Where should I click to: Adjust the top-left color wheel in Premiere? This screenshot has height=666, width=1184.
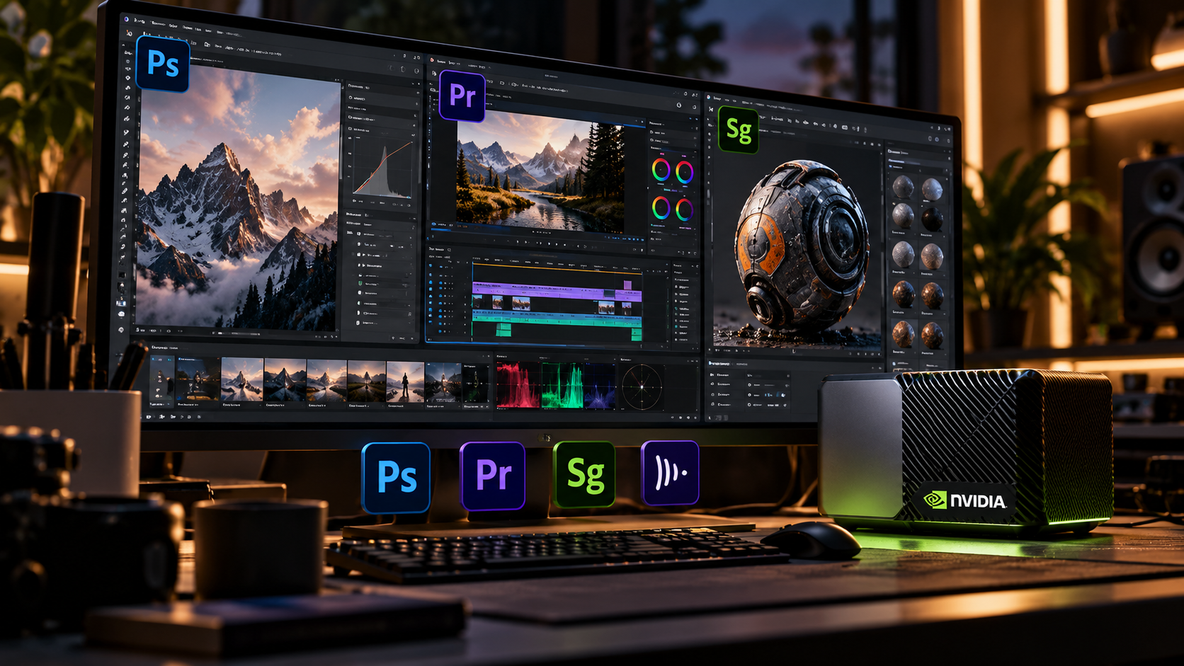tap(661, 170)
